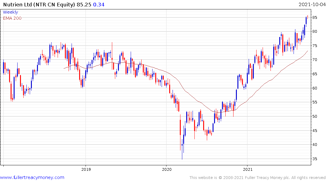This screenshot has height=182, width=326.
Task: Select the chart title 'Nutrien Ltd (NTR CN Equity)'
Action: tap(39, 5)
